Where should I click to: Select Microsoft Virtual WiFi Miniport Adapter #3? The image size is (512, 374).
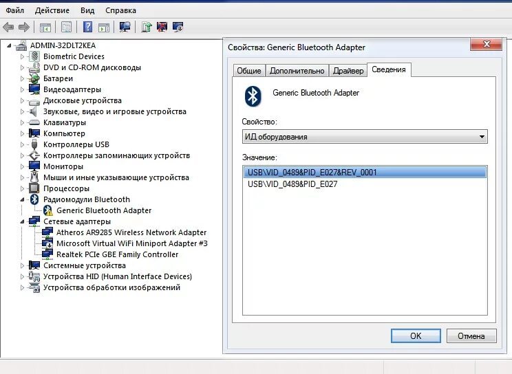132,243
